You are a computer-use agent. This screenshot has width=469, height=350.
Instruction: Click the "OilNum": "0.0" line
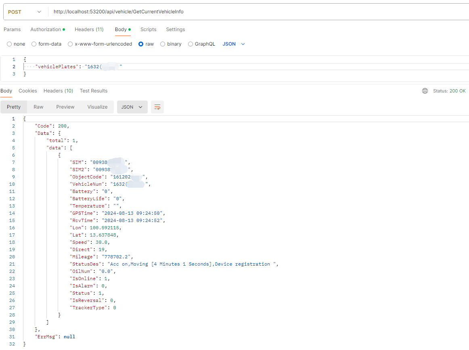pos(93,271)
